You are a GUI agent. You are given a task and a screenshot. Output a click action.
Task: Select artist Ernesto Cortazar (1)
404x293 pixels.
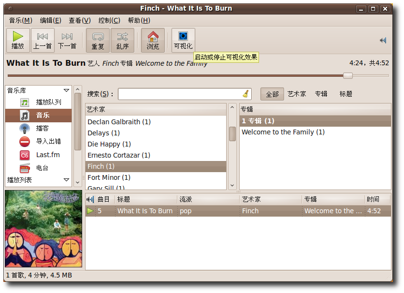[x=156, y=155]
